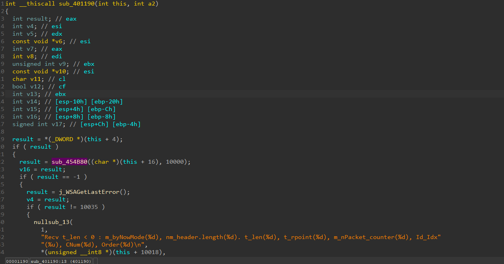This screenshot has width=504, height=264.
Task: Select the unsigned int v9 declaration
Action: coord(39,64)
